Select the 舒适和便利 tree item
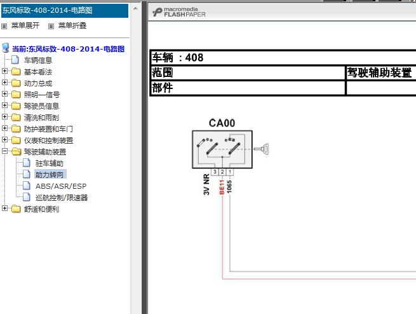This screenshot has height=314, width=416. 41,209
